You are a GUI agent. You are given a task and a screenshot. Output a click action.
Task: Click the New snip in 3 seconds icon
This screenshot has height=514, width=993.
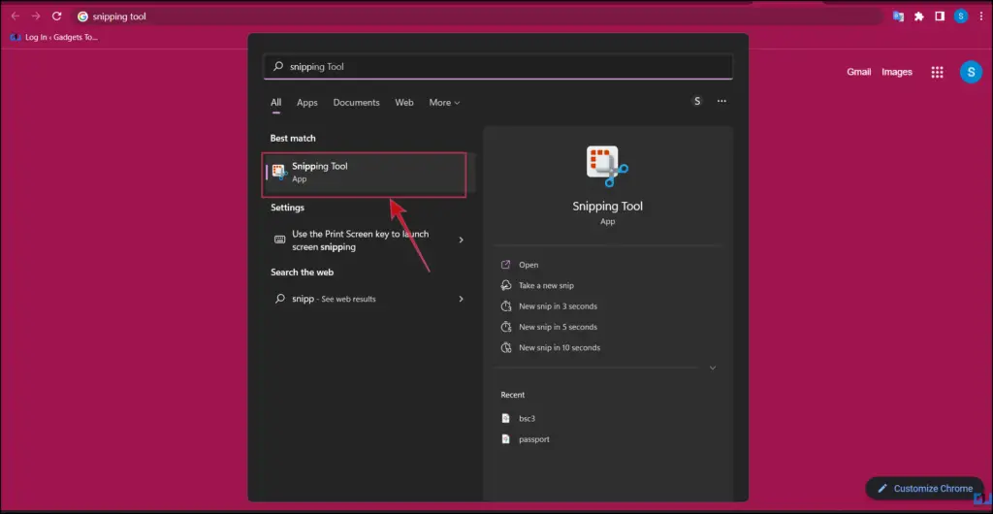[x=505, y=306]
